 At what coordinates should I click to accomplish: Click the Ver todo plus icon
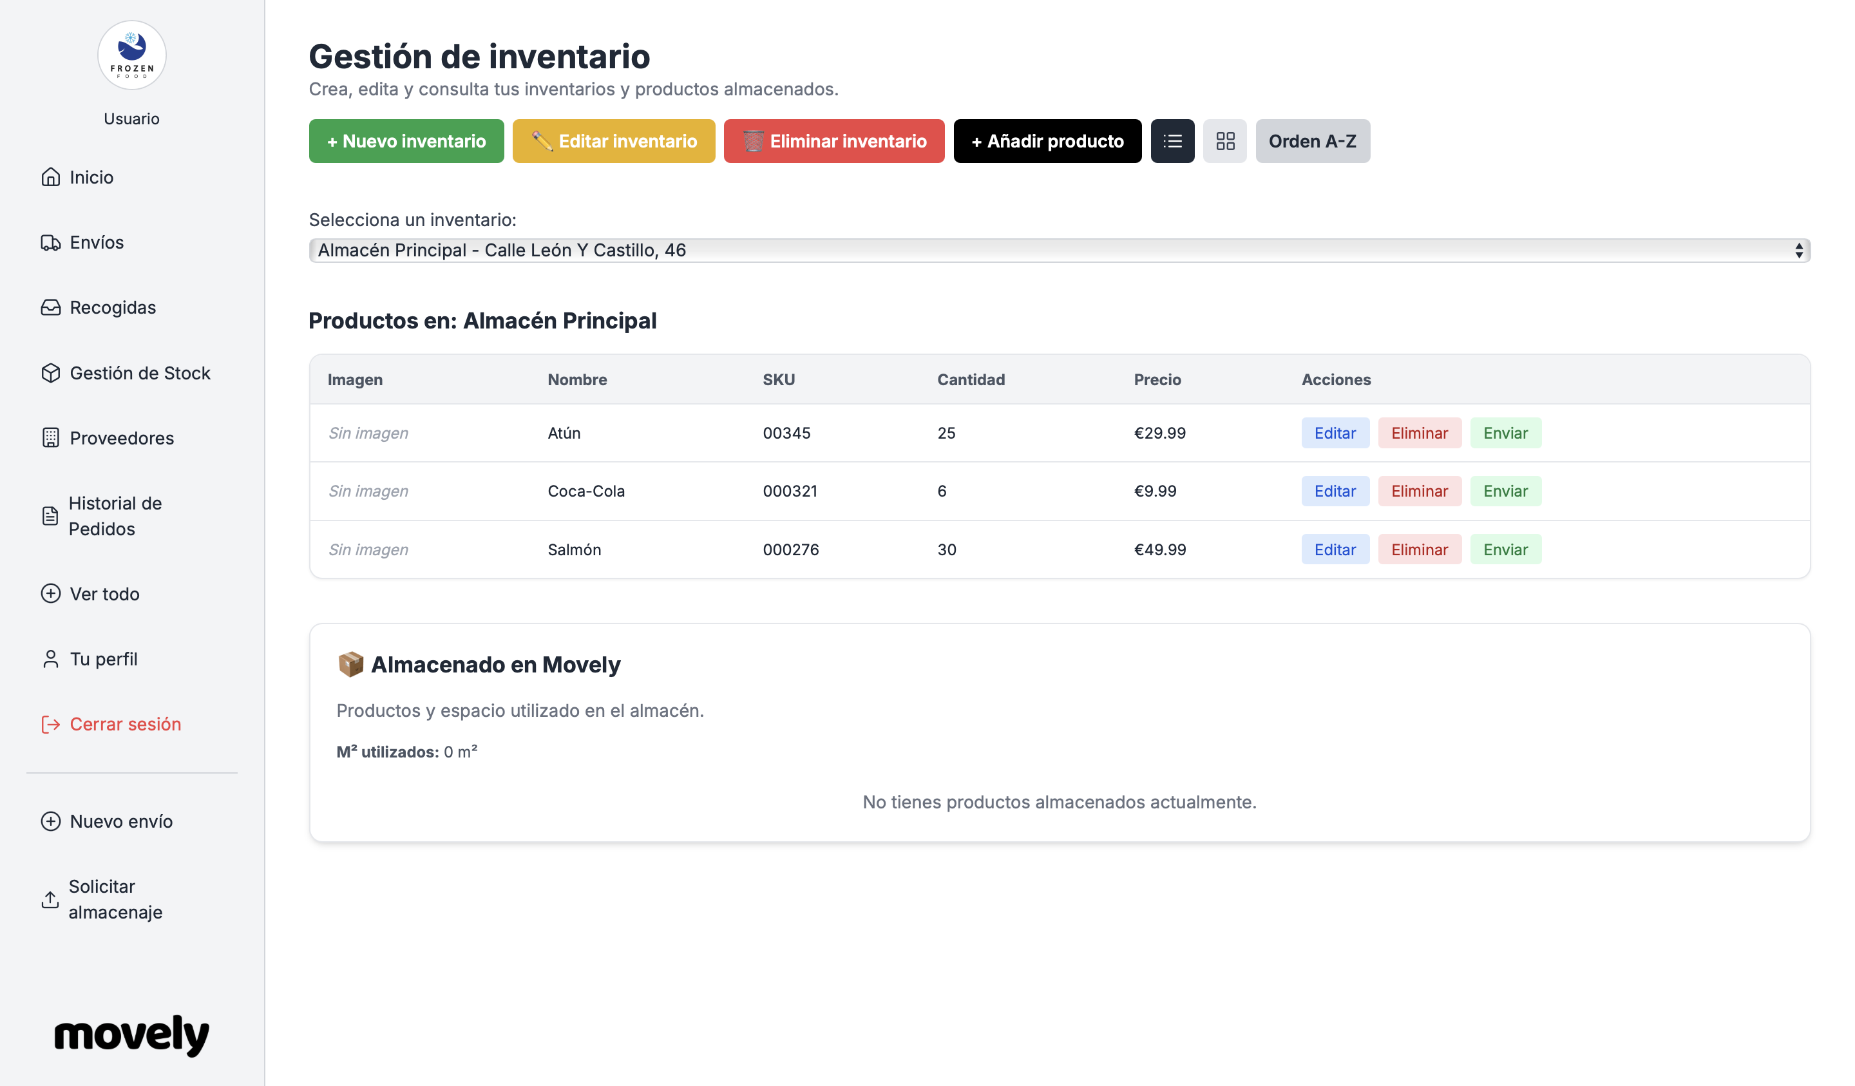(x=50, y=593)
